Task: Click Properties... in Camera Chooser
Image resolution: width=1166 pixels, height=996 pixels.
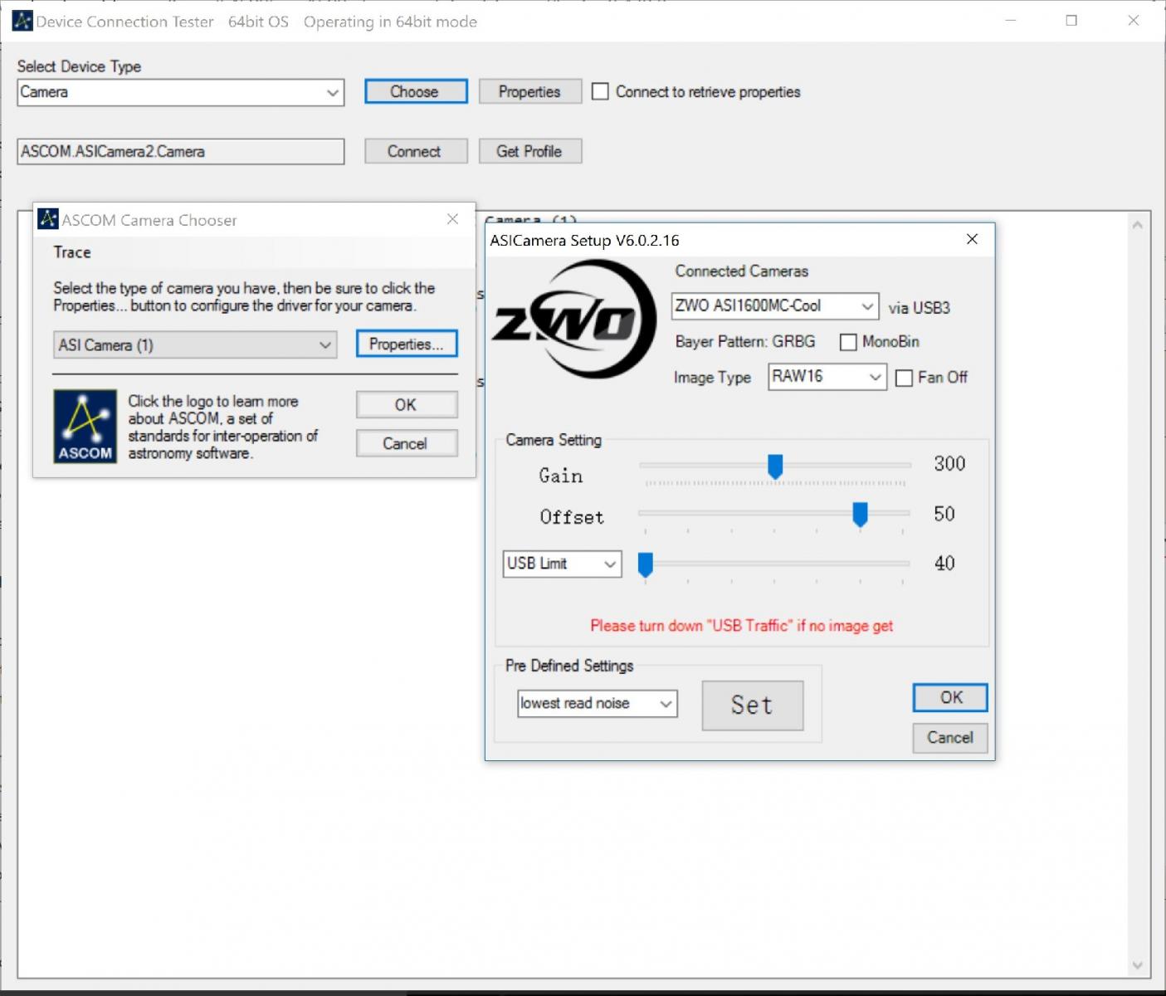Action: [407, 344]
